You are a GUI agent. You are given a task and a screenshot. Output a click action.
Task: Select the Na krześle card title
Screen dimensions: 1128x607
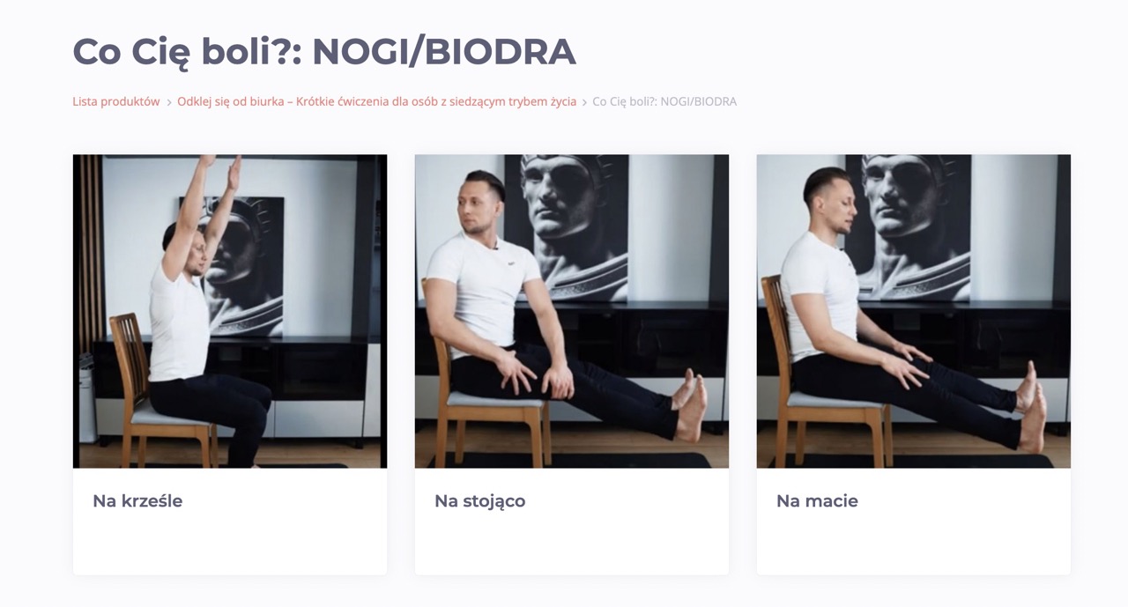coord(137,501)
